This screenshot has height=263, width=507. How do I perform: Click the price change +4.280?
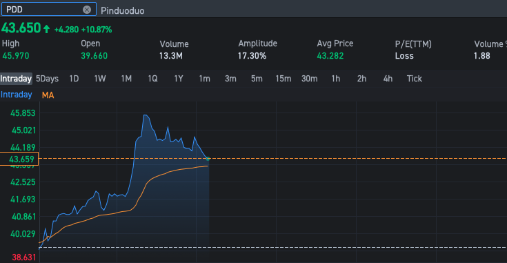pos(66,30)
